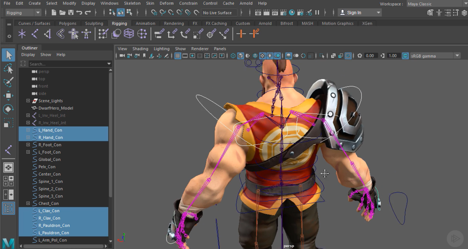Click the Quick Rig shelf icon
The width and height of the screenshot is (468, 249).
73,34
